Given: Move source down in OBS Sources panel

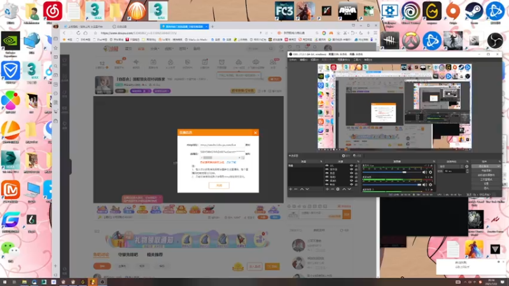Looking at the screenshot, I should click(349, 189).
